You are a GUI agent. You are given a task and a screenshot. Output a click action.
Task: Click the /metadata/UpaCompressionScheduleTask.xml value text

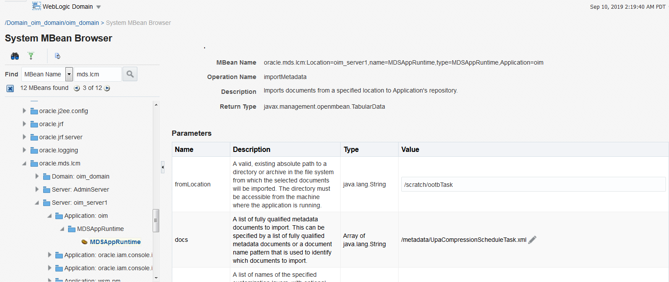click(464, 240)
